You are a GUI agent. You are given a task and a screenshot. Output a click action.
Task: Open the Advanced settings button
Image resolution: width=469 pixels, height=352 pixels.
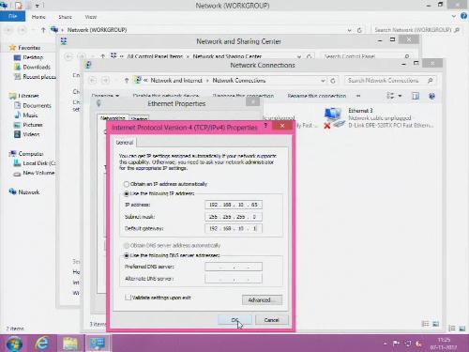point(262,300)
